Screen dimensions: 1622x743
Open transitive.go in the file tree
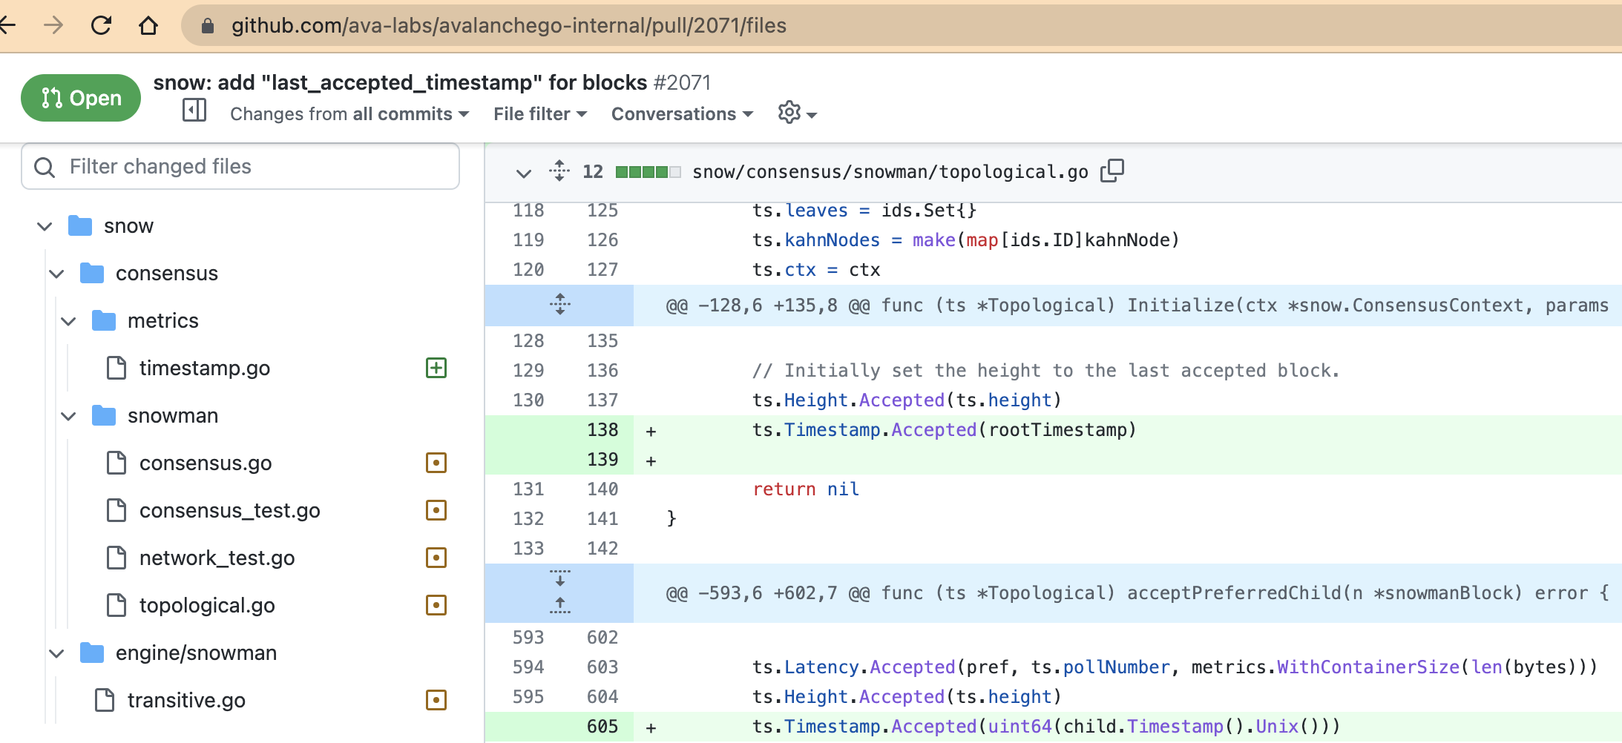185,700
